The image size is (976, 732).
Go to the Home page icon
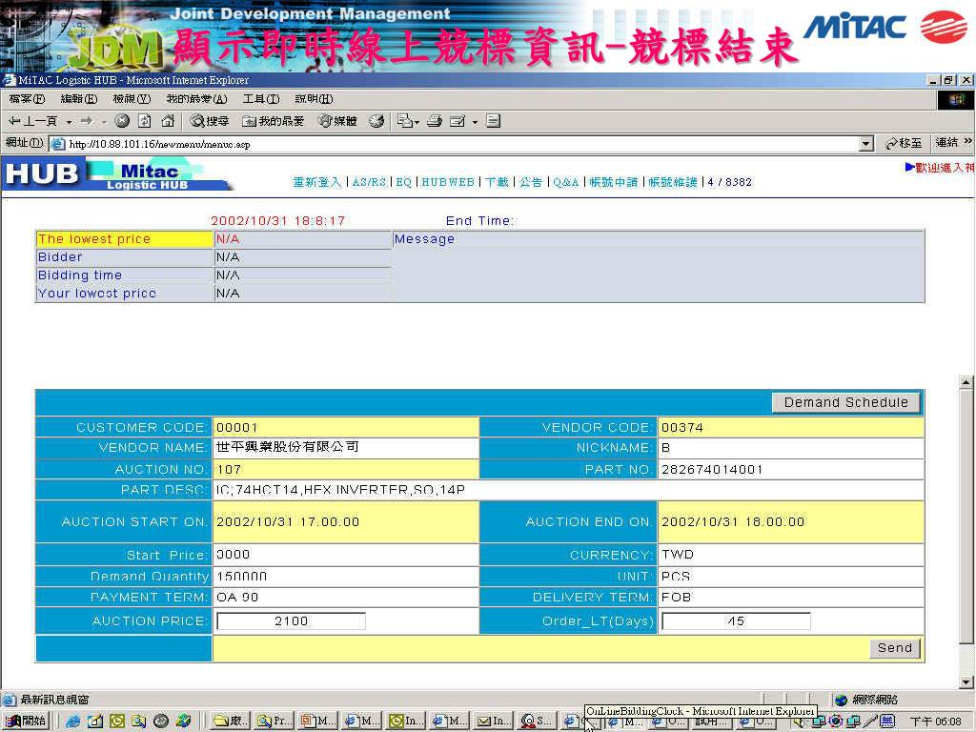click(168, 121)
